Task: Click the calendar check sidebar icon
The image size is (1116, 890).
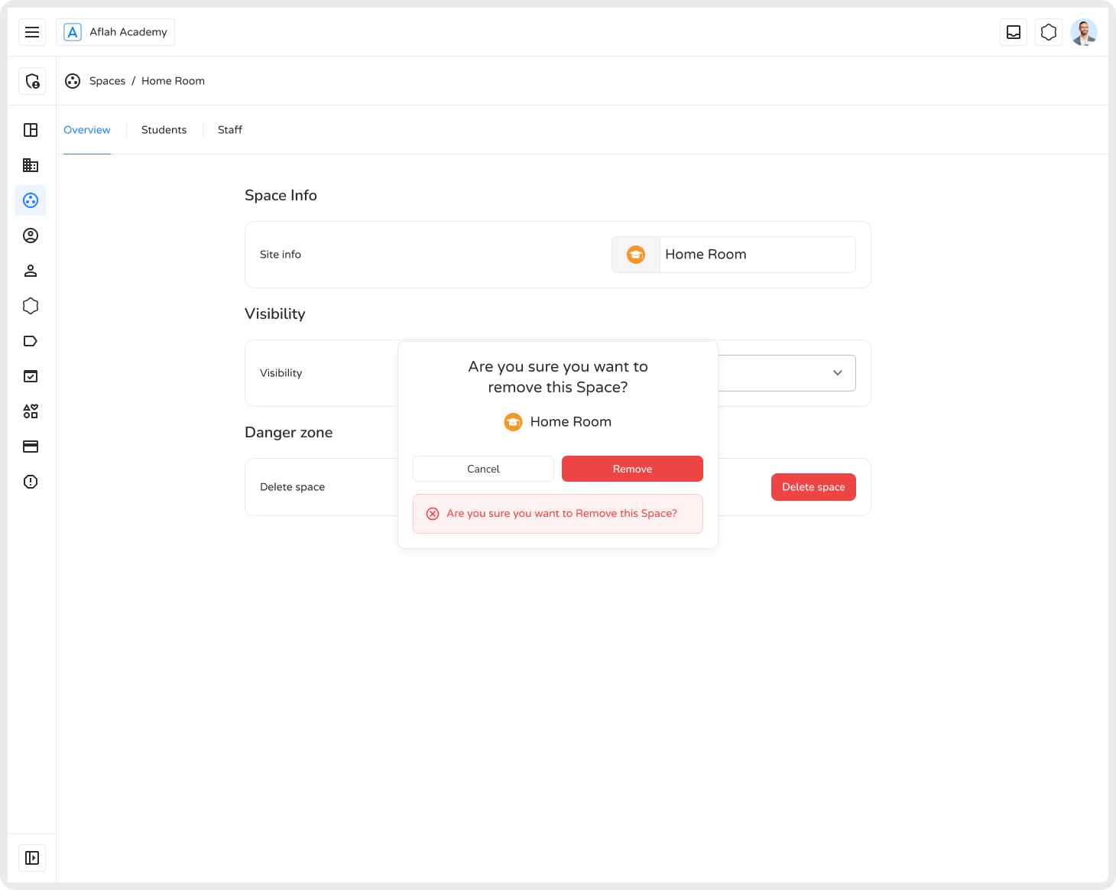Action: (x=31, y=376)
